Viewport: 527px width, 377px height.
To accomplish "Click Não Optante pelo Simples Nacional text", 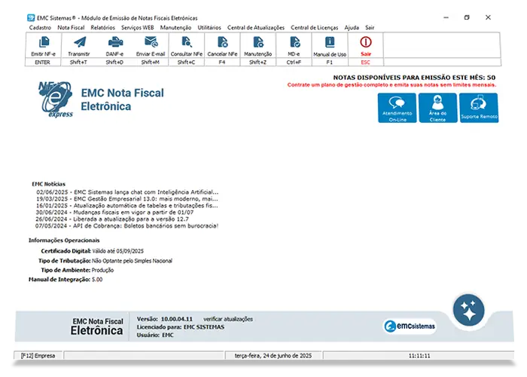I will click(x=132, y=261).
